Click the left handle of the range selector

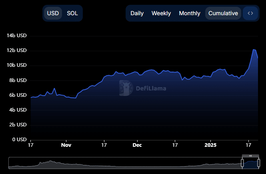pyautogui.click(x=242, y=162)
